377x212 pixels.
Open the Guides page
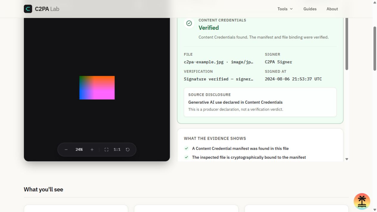point(310,9)
